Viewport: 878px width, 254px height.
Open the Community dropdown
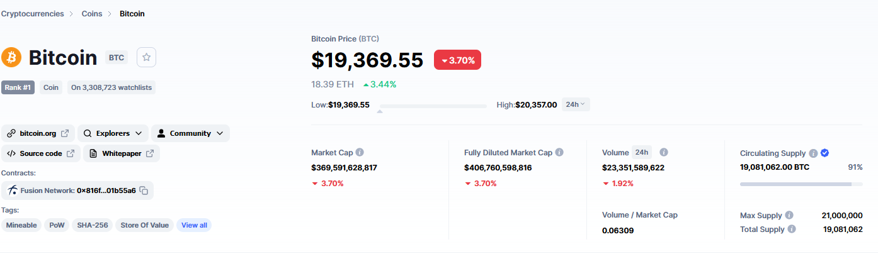190,133
